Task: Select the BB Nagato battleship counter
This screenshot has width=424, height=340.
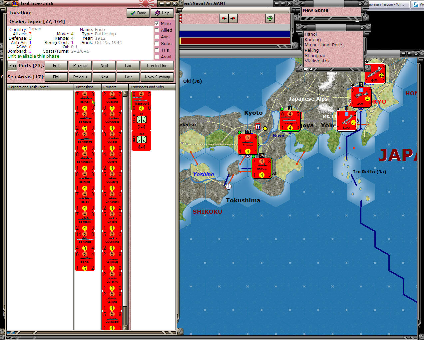Action: pos(85,221)
